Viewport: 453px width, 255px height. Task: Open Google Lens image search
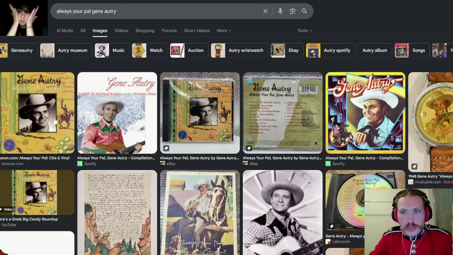coord(292,11)
